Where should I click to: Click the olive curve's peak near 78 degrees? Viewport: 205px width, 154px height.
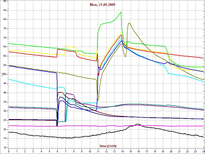pos(129,23)
